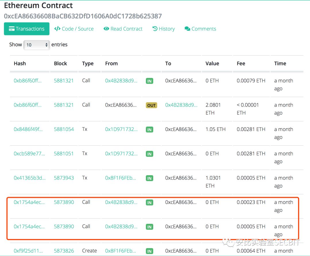
Task: Click the Ethereum Contract heading
Action: 38,5
